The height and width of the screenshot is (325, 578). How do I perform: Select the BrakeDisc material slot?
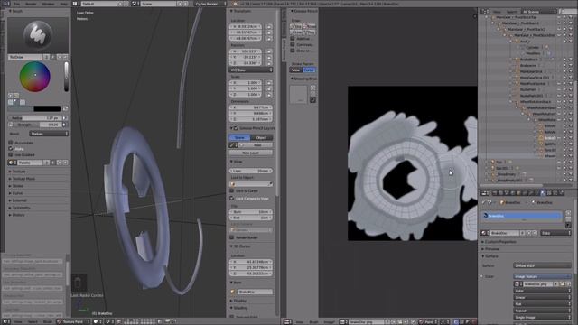tap(522, 216)
